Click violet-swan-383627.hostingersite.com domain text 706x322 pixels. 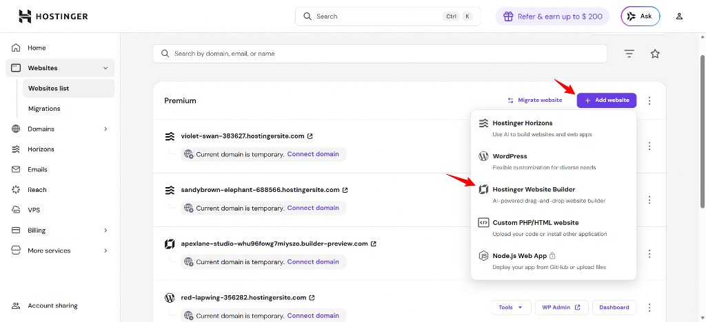242,136
